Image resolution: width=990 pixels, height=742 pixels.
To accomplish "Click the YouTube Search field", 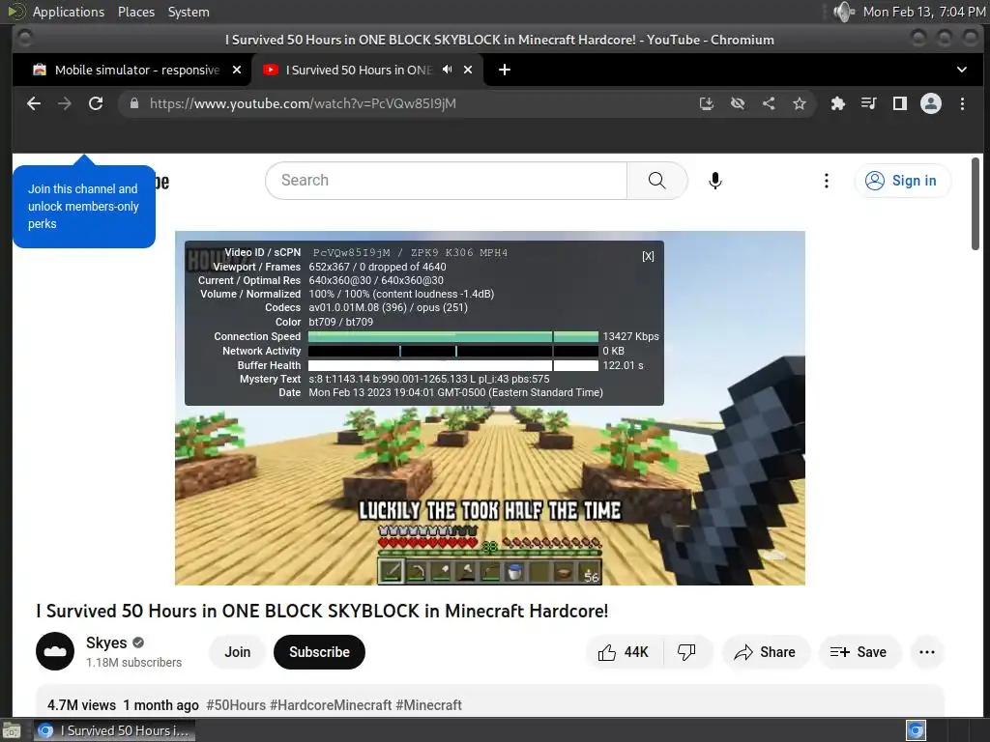I will point(447,181).
